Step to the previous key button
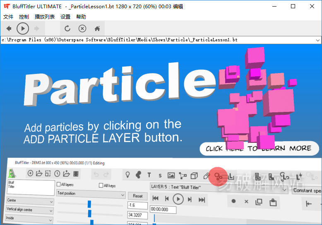 [x=167, y=199]
